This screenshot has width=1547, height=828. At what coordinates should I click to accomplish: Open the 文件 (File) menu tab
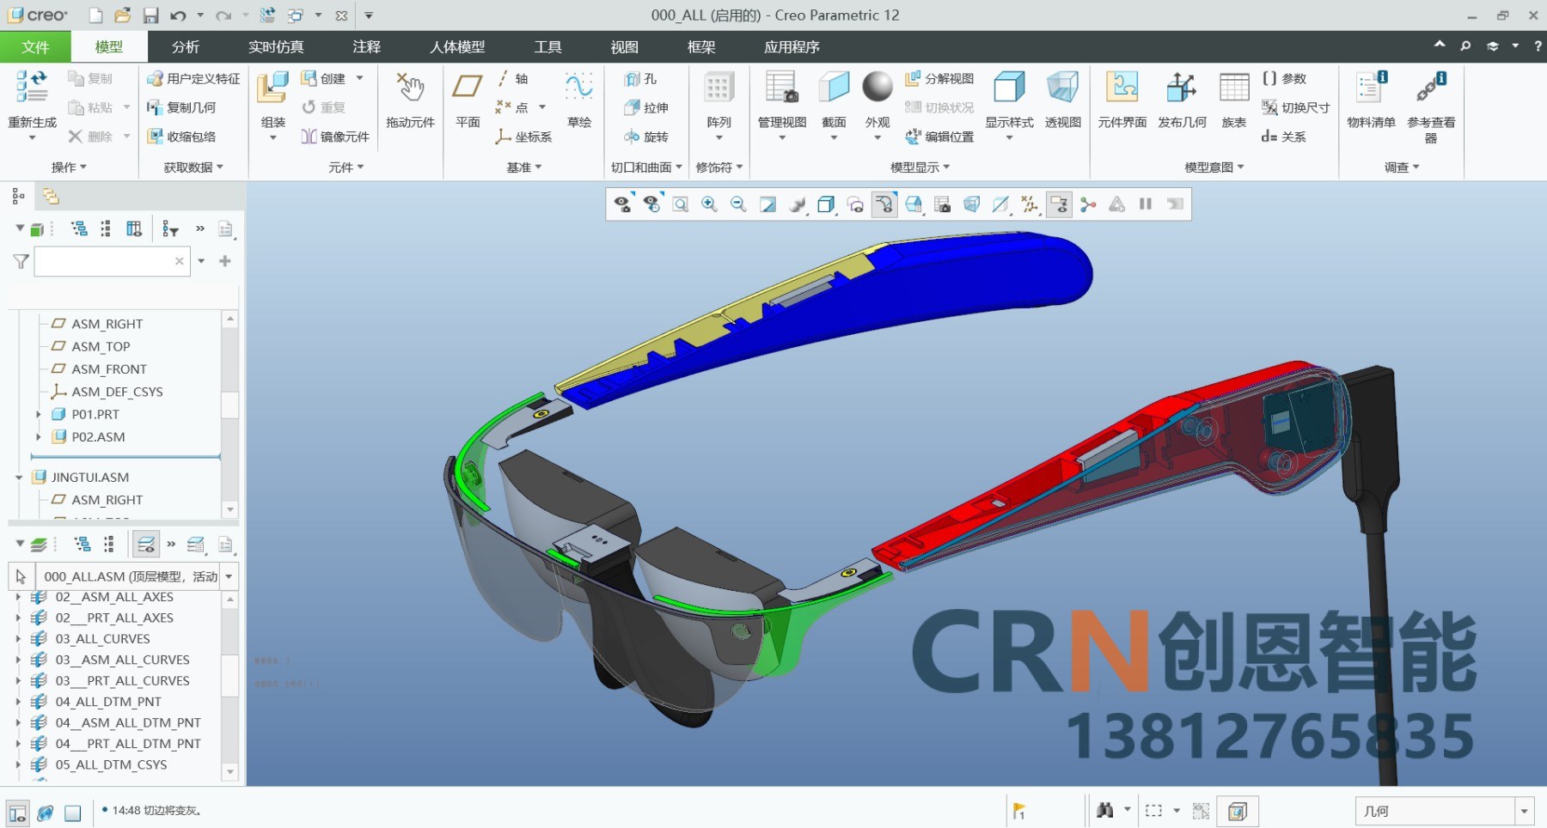[35, 46]
